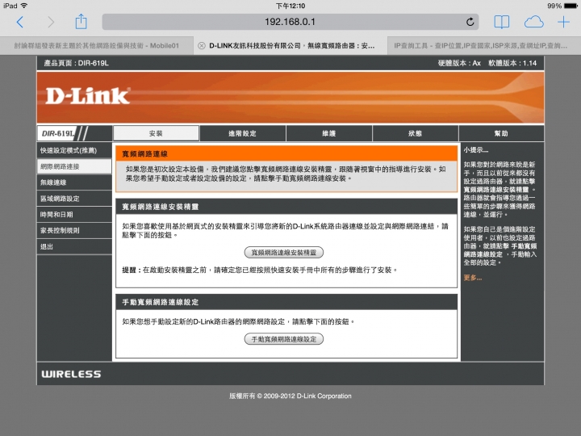Click the 寬頻網路連線安裝精靈 button
This screenshot has width=581, height=436.
click(x=284, y=253)
